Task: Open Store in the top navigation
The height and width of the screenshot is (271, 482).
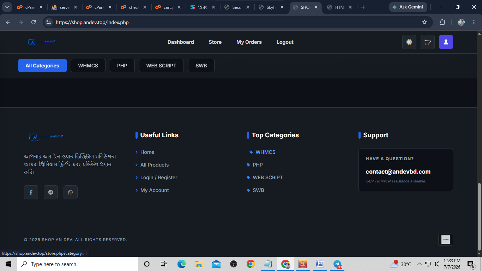Action: pos(215,42)
